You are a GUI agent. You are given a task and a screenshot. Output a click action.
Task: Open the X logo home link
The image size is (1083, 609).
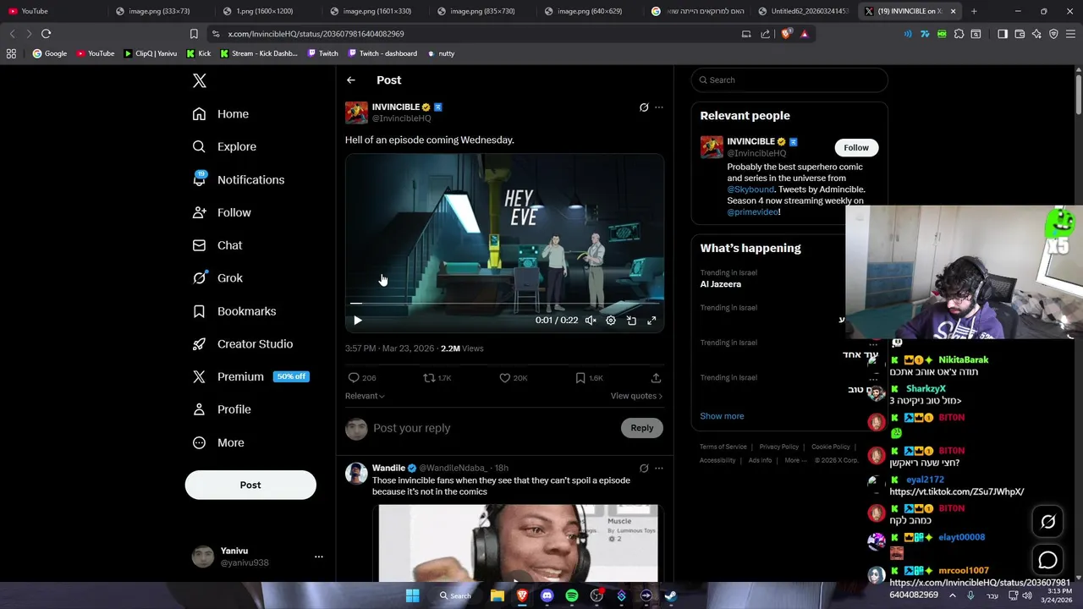(200, 80)
